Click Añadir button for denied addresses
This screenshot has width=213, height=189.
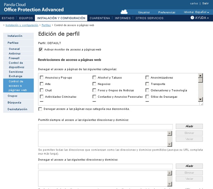pos(189,166)
